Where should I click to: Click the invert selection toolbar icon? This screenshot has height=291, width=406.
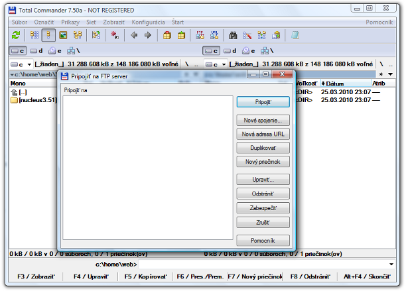pos(96,35)
